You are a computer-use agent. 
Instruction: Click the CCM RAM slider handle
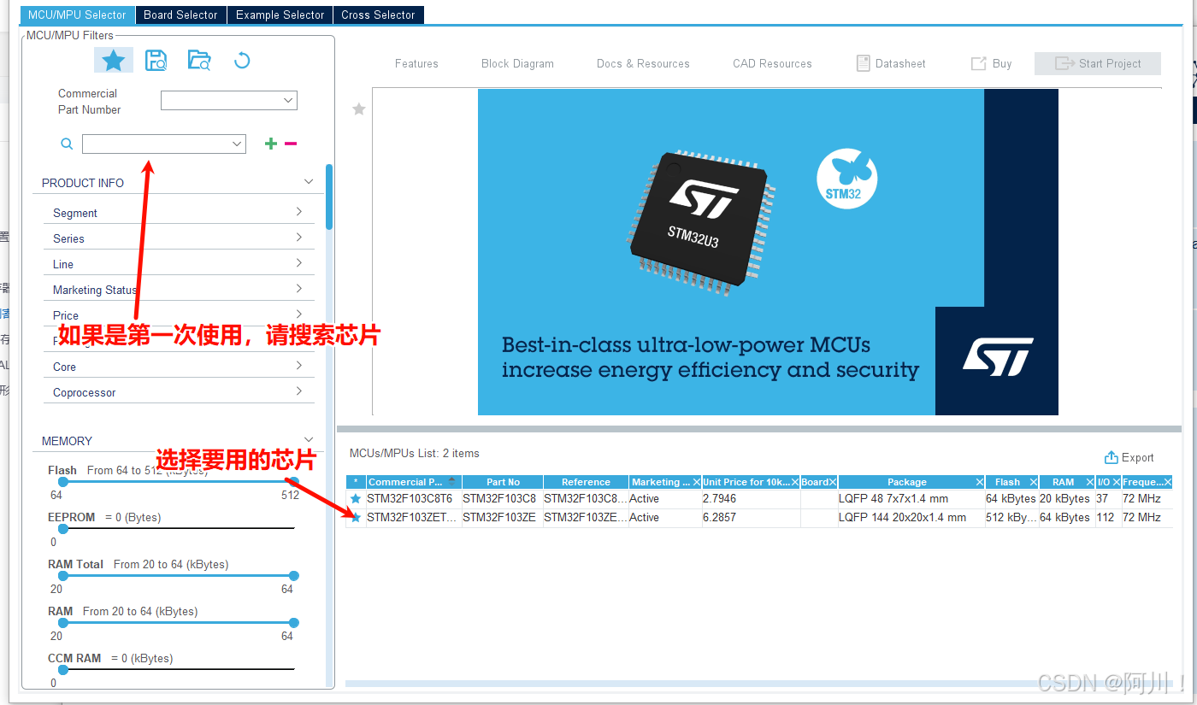click(62, 669)
